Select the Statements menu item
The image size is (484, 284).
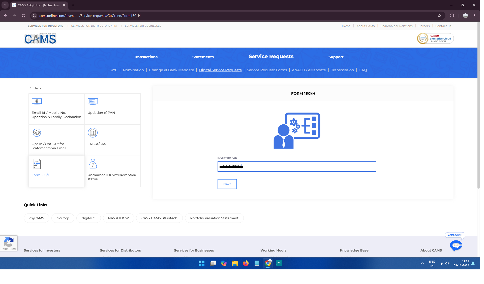pyautogui.click(x=203, y=57)
